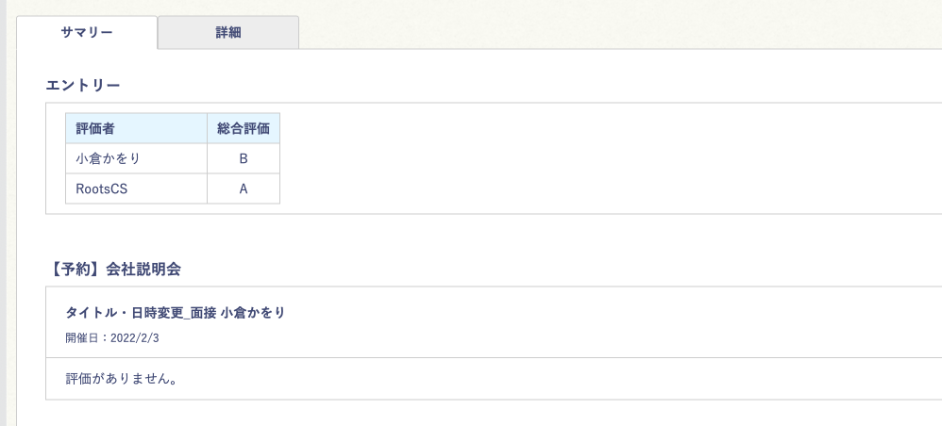The width and height of the screenshot is (942, 426).
Task: Click blank space right of evaluator table
Action: 604,158
